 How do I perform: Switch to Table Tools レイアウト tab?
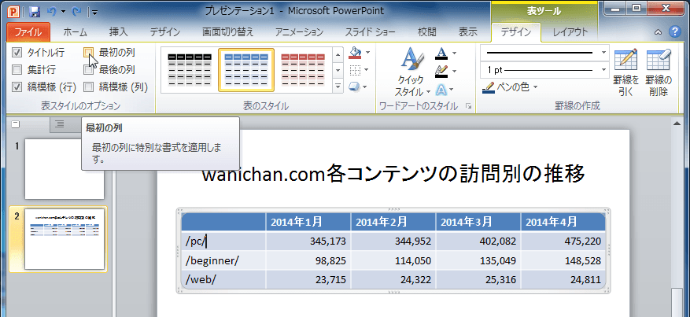coord(570,32)
